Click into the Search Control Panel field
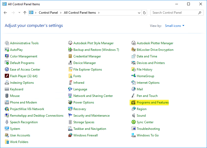Screen dimensions: 207x148 [174, 13]
